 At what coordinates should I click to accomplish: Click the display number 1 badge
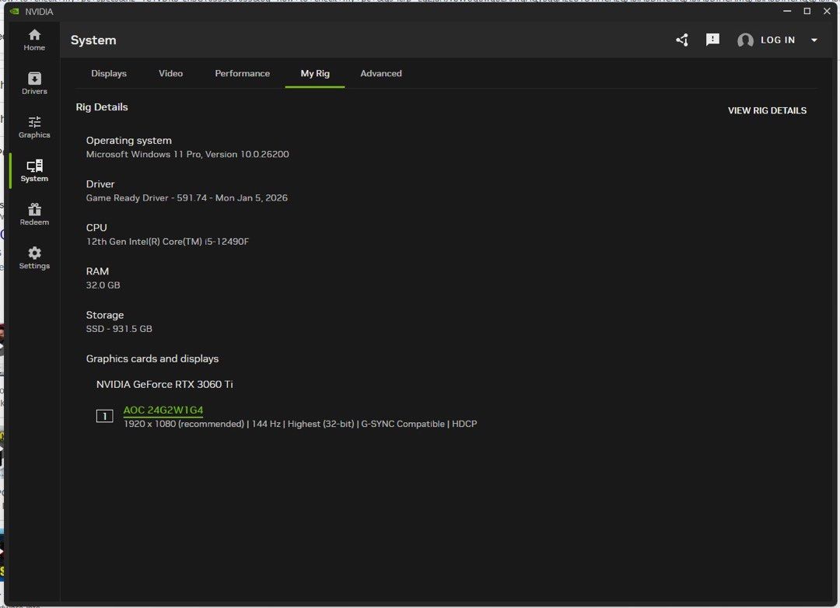coord(104,416)
